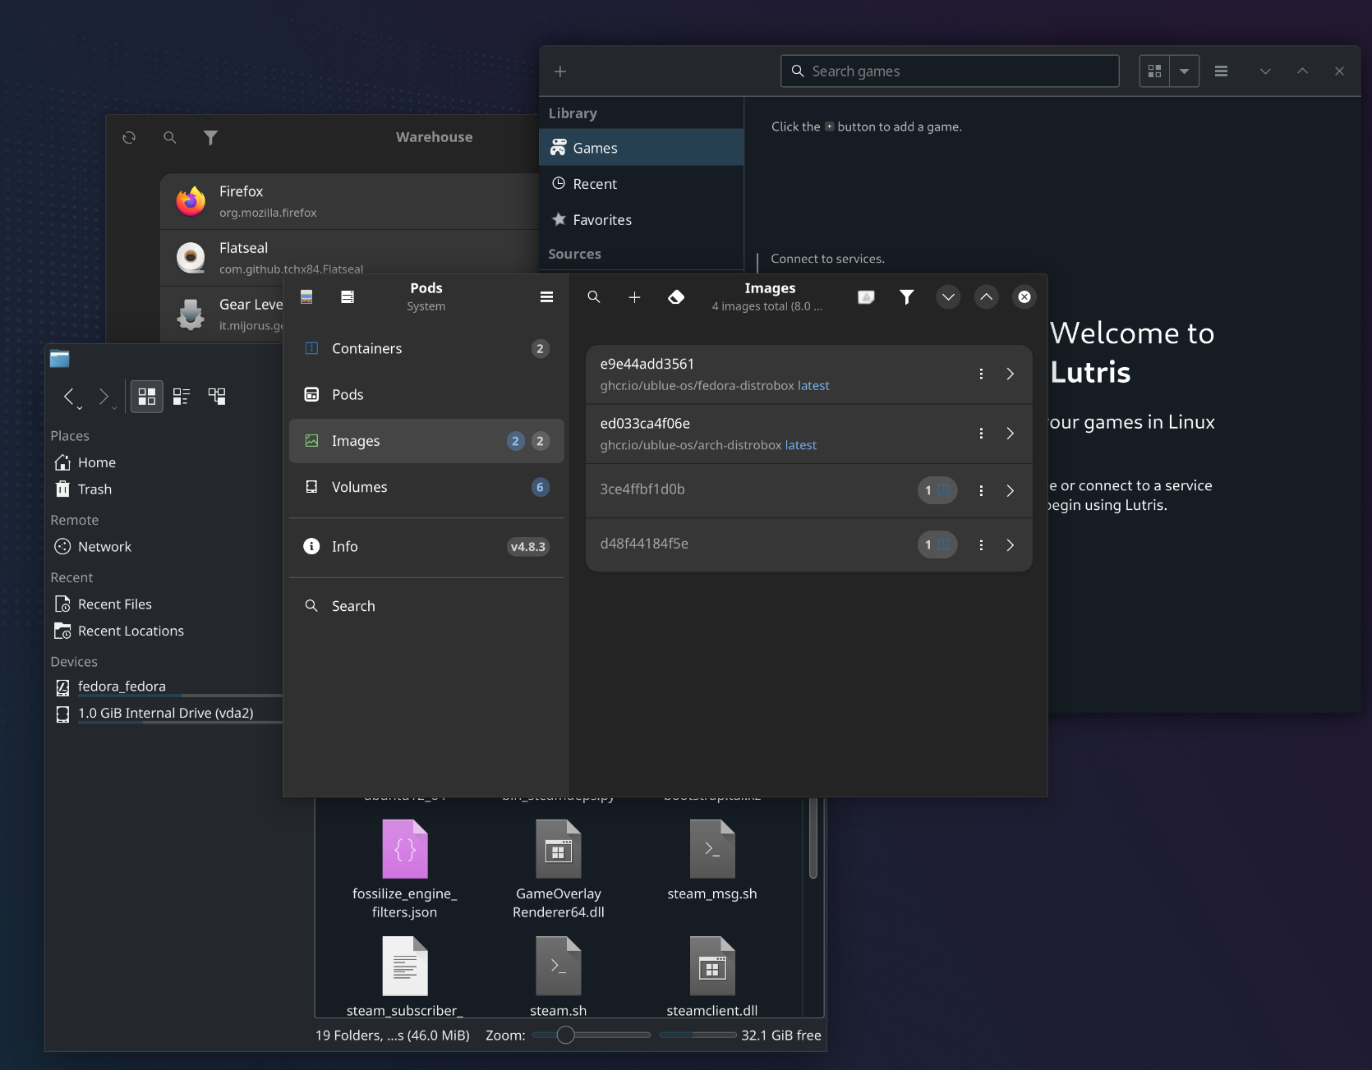Expand details chevron for image d48f44184f5e
This screenshot has width=1372, height=1070.
tap(1011, 545)
